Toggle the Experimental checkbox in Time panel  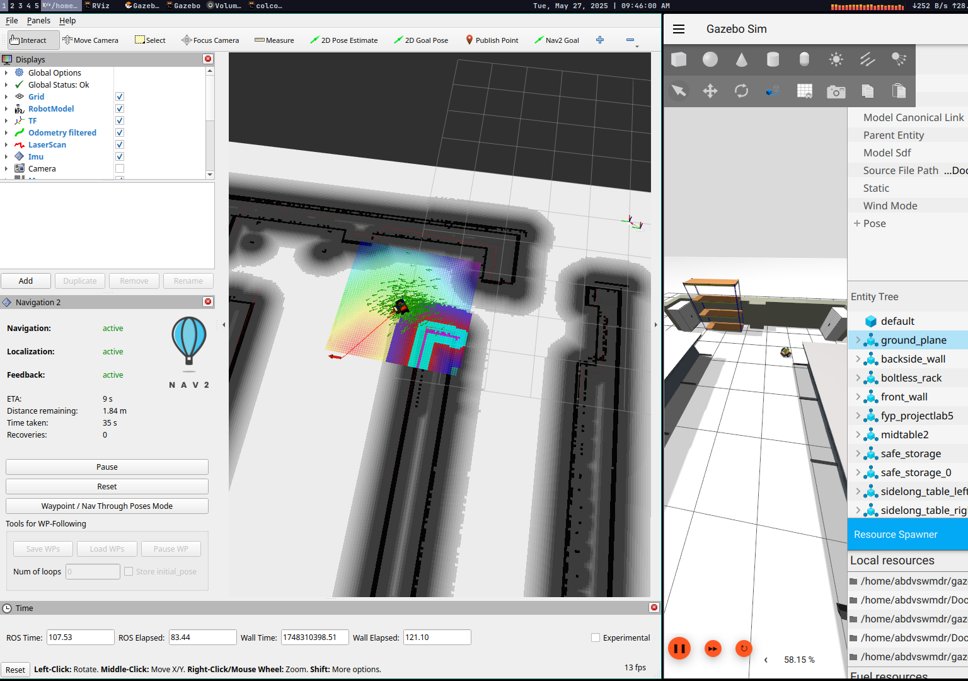point(596,637)
